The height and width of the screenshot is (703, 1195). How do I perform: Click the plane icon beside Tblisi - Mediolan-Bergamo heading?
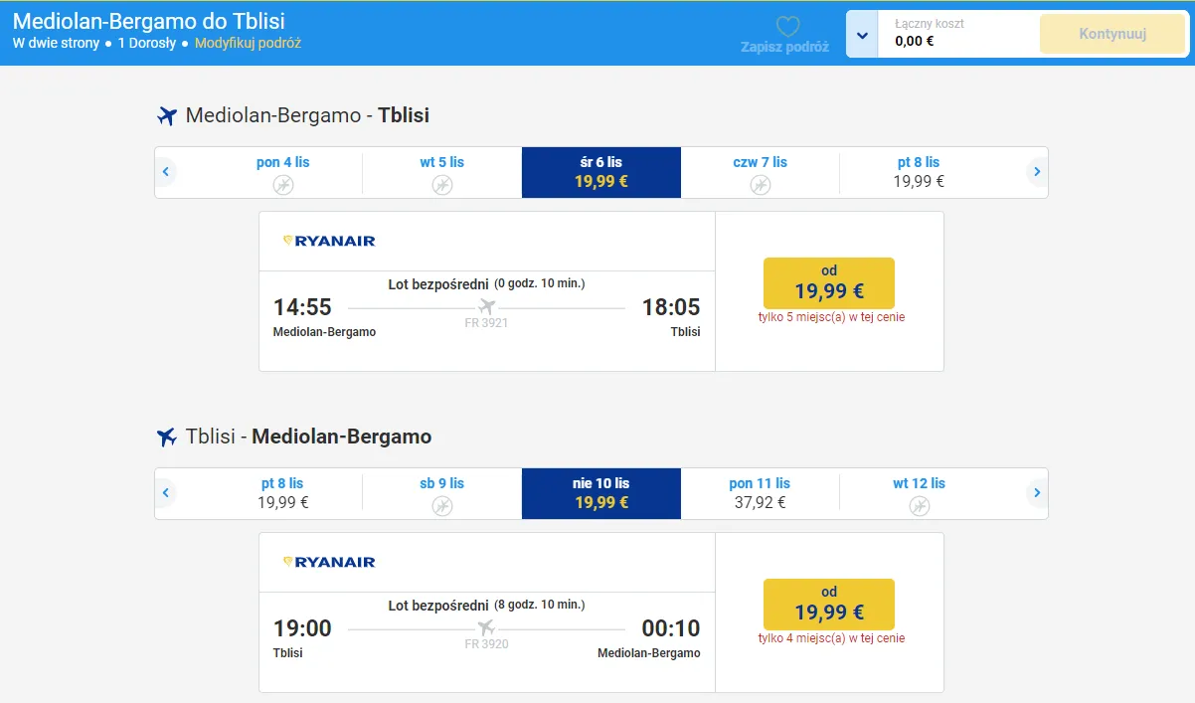coord(167,437)
